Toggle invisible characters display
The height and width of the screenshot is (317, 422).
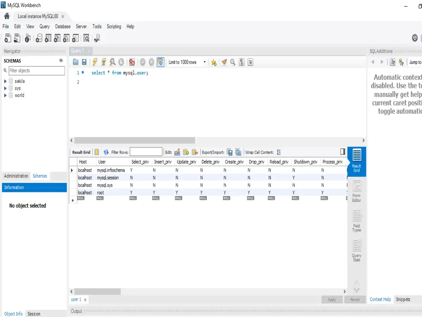click(x=241, y=62)
